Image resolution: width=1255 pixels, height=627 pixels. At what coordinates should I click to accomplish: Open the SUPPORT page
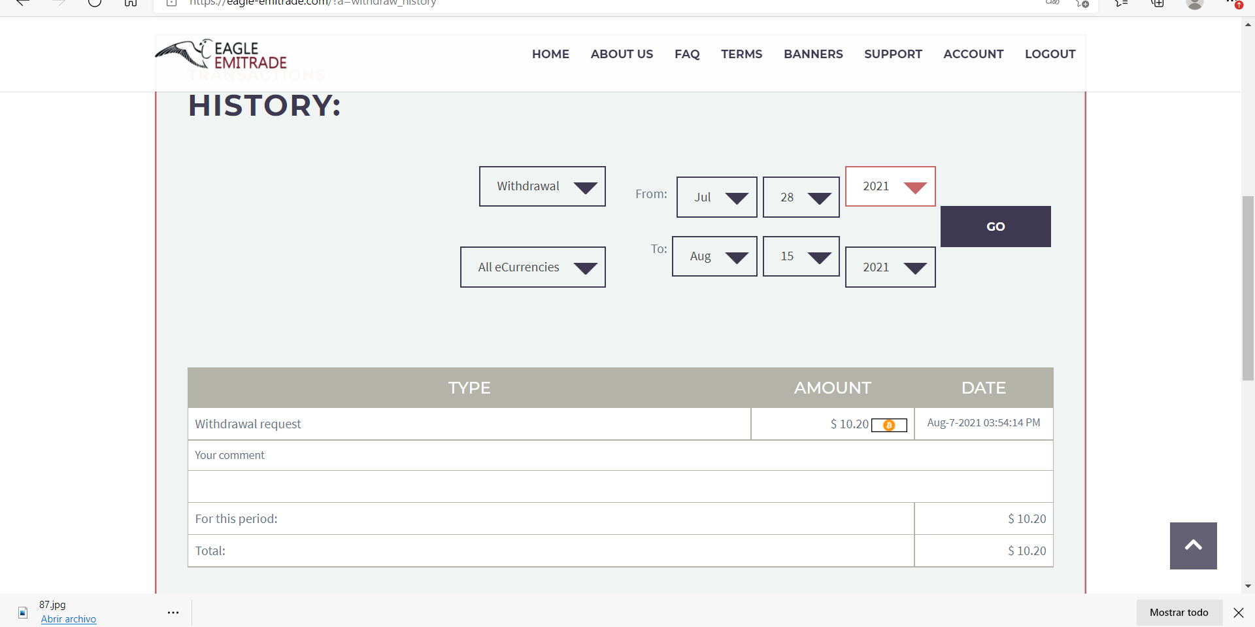[893, 54]
